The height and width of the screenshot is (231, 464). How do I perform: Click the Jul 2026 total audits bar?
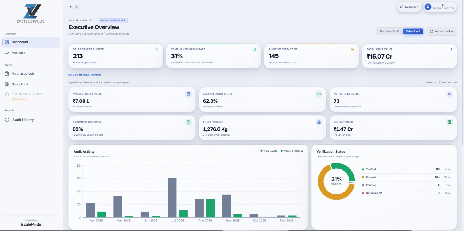click(172, 197)
